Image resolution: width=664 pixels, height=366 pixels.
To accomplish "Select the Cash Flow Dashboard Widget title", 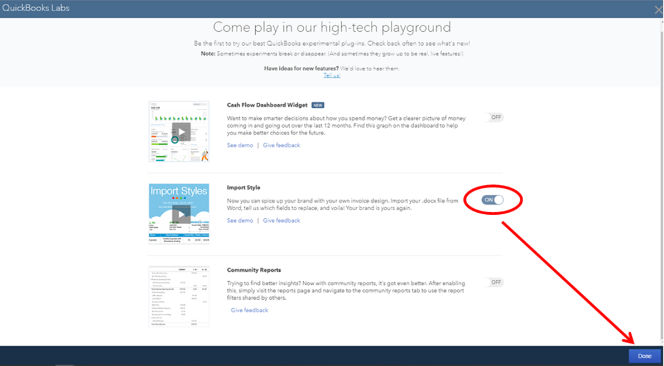I will pyautogui.click(x=267, y=105).
